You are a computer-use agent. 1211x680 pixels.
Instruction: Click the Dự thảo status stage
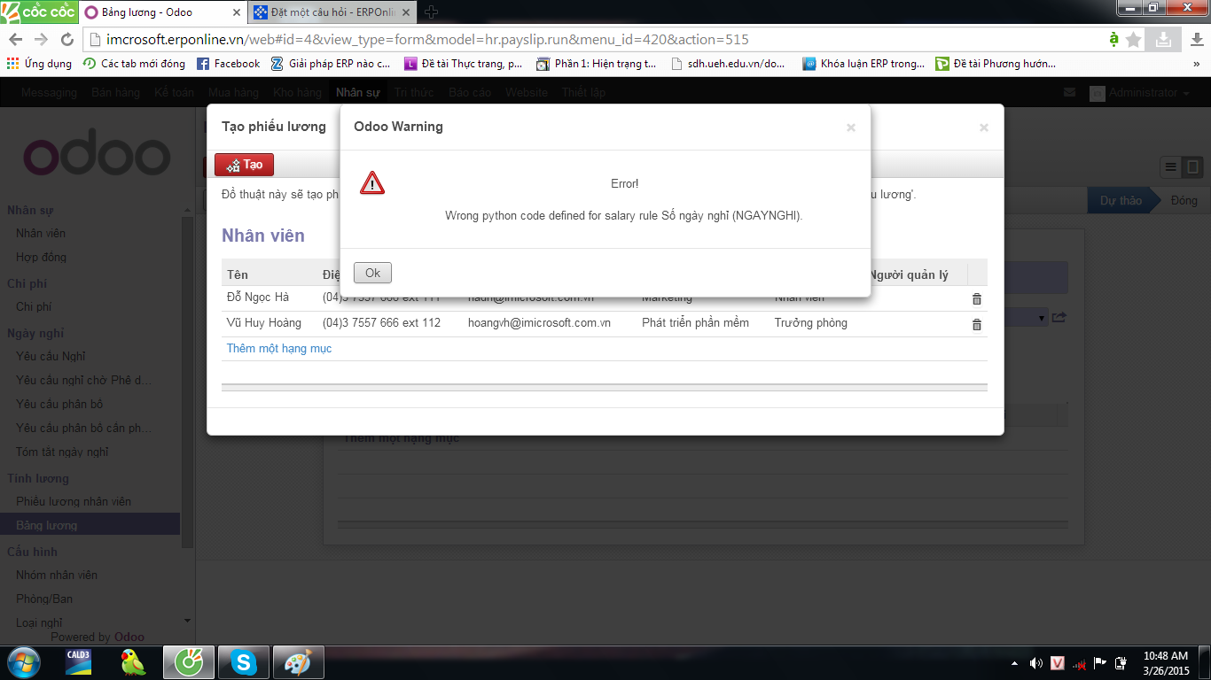point(1121,200)
